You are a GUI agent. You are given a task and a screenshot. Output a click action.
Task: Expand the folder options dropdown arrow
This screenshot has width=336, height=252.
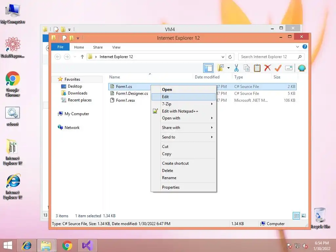[228, 68]
